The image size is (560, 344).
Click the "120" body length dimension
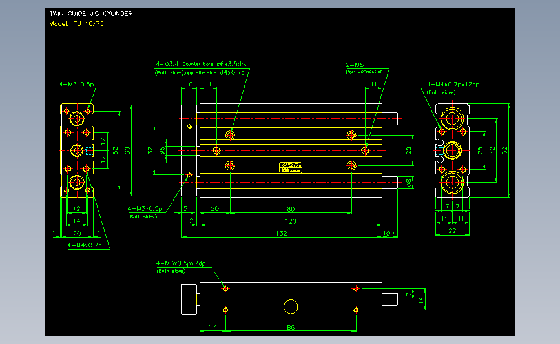click(291, 221)
